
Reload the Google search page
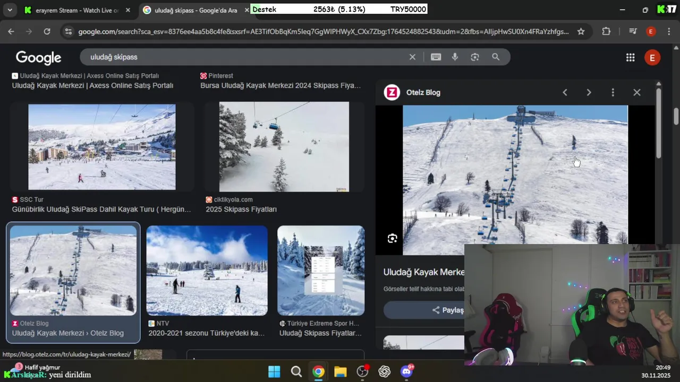click(x=47, y=32)
